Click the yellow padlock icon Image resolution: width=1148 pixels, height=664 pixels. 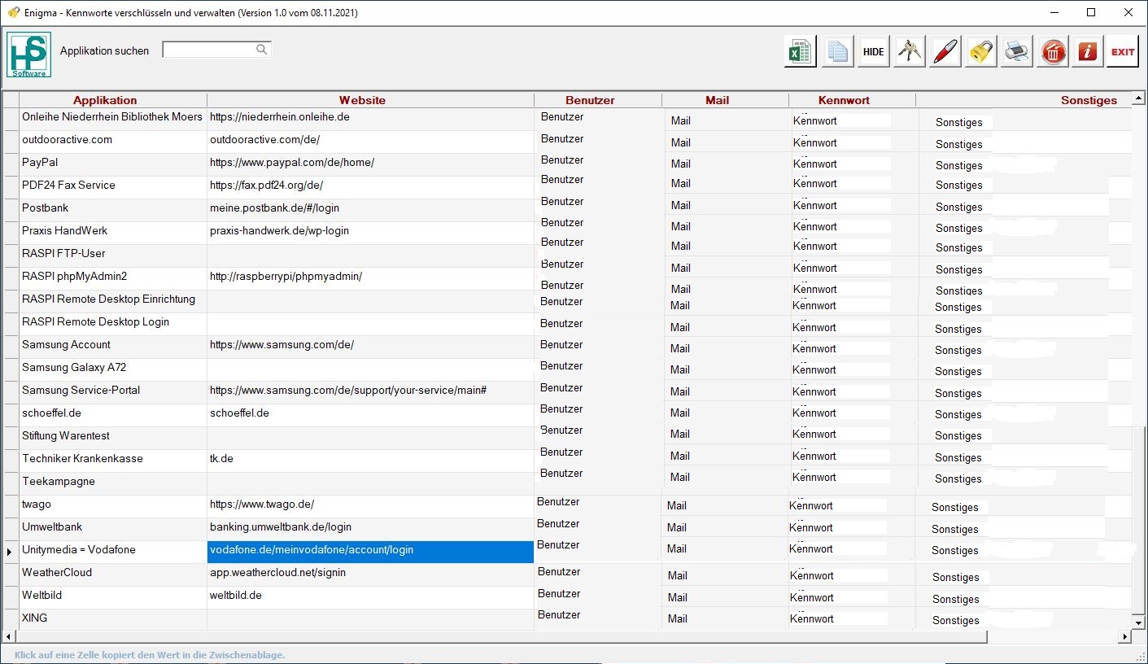coord(981,51)
